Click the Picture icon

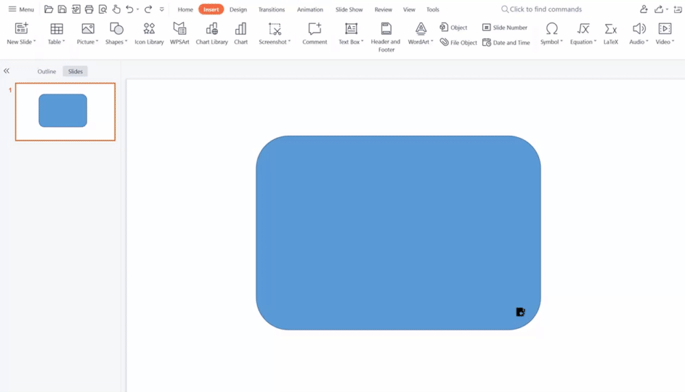[88, 29]
